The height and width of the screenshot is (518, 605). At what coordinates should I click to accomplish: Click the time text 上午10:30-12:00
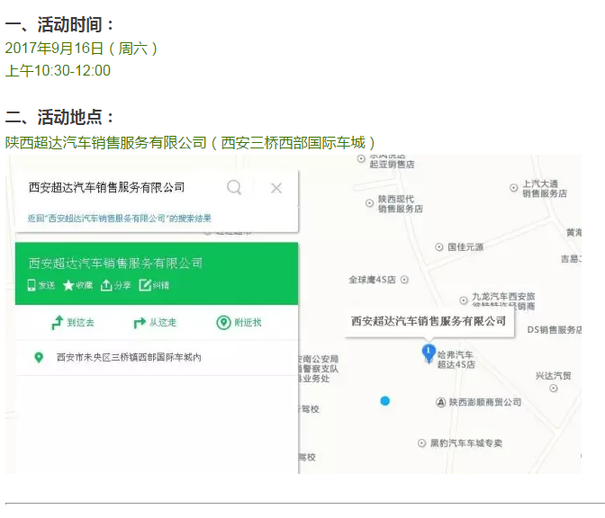click(x=58, y=71)
